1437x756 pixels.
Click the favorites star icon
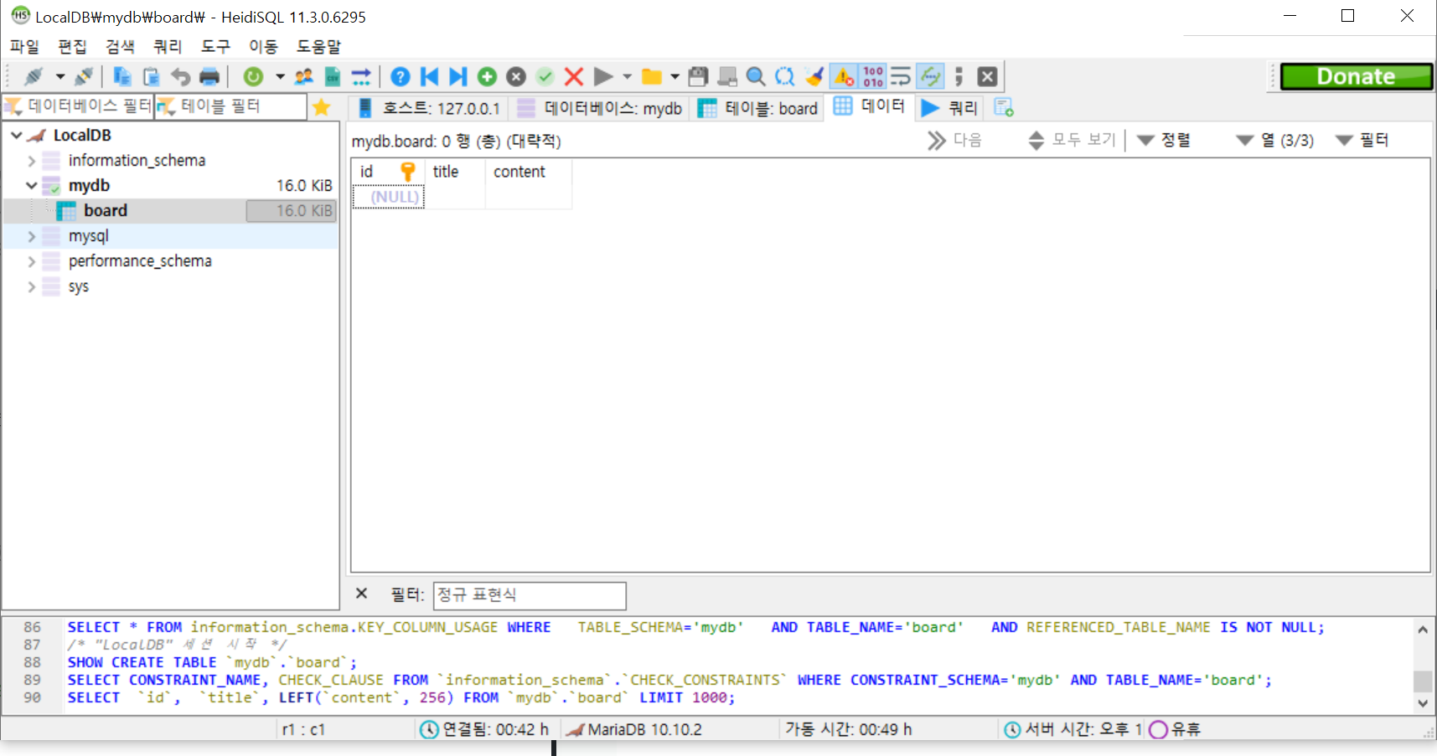coord(322,107)
